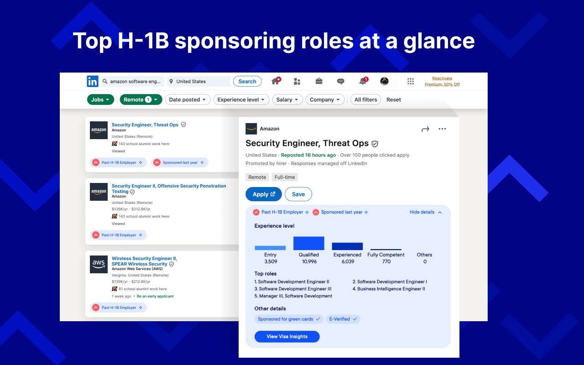Share the job using the arrow icon
Screen dimensions: 584x365
(x=425, y=129)
